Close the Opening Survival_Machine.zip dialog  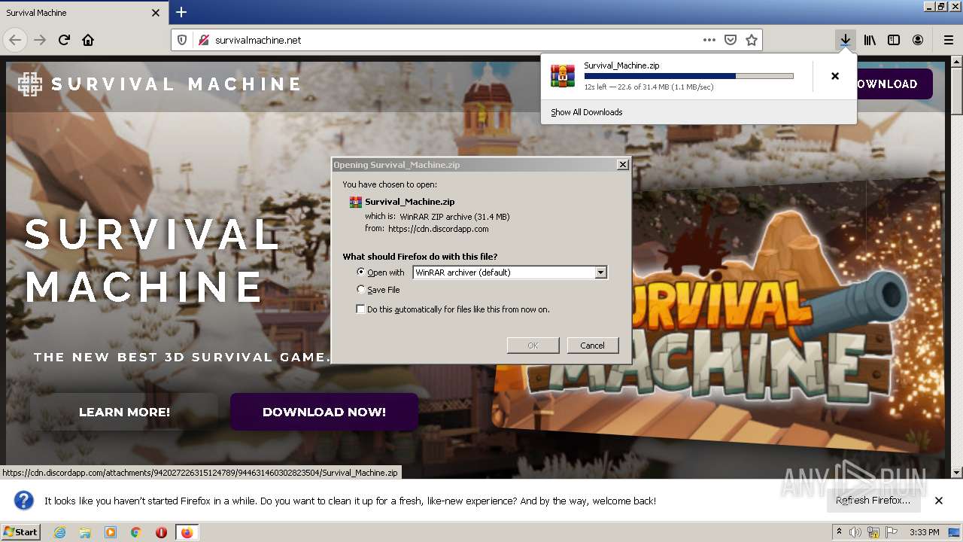pos(622,165)
